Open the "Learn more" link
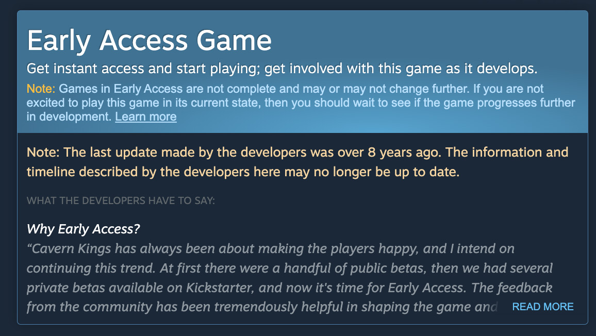The image size is (596, 336). pyautogui.click(x=145, y=117)
